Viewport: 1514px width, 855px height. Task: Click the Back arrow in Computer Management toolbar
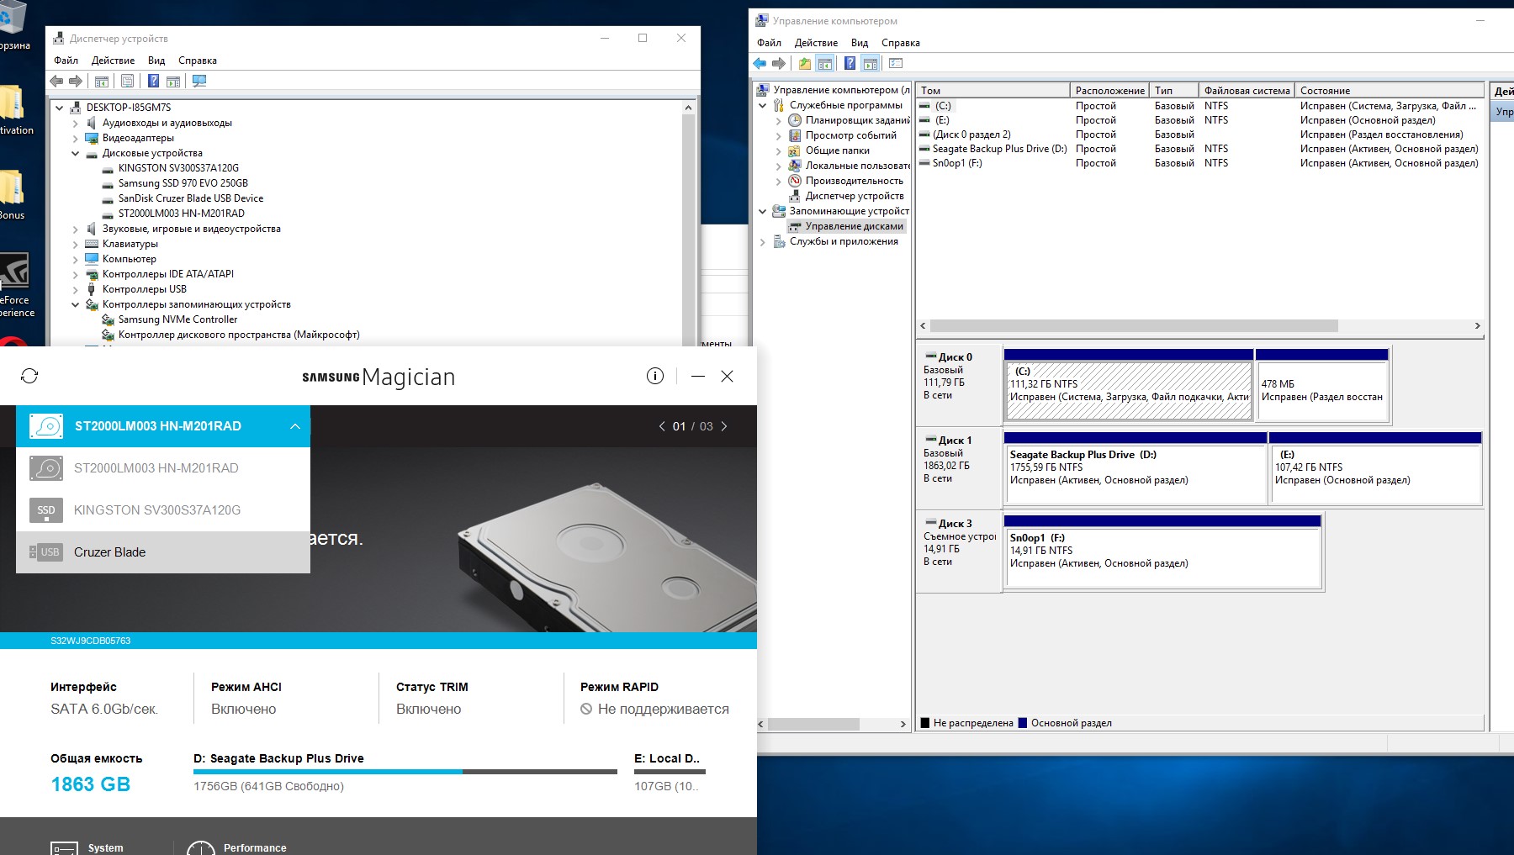click(760, 63)
